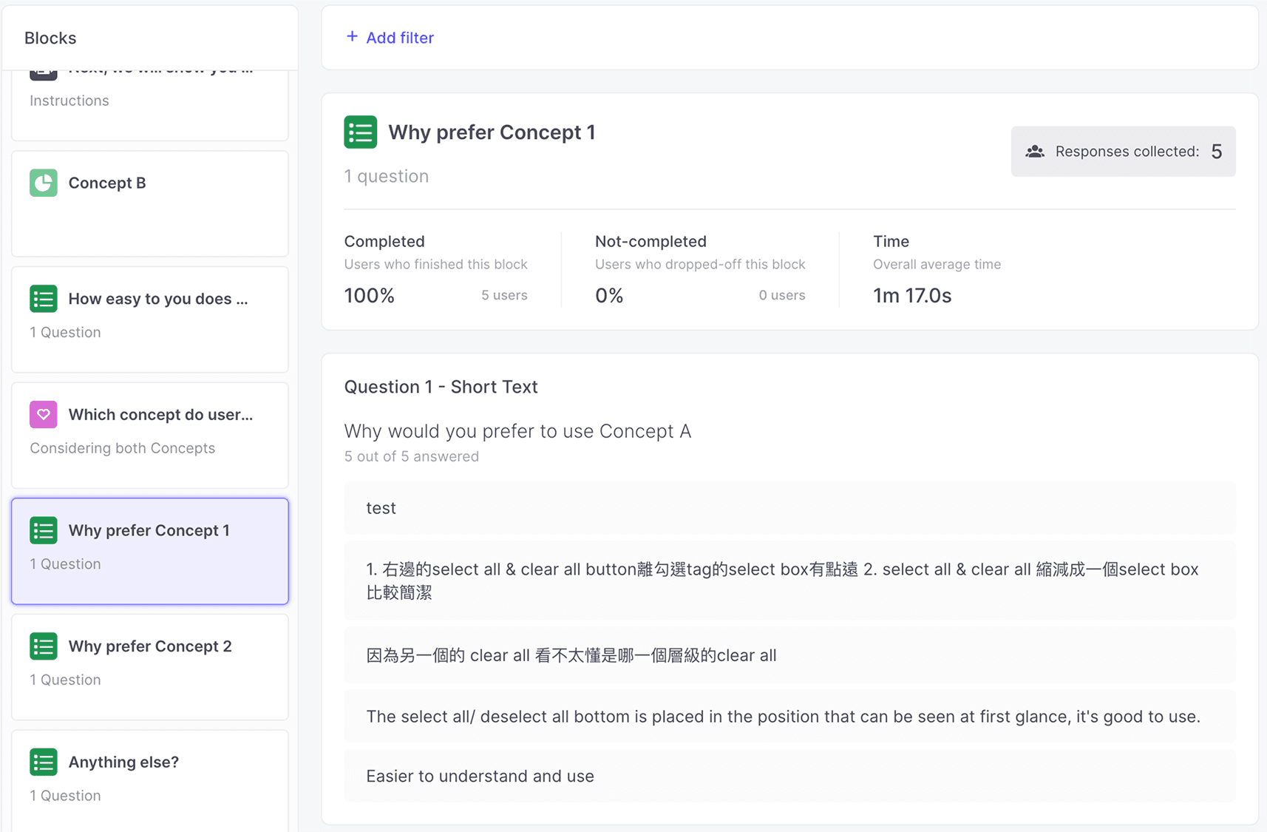Select the 'test' response row

point(789,508)
